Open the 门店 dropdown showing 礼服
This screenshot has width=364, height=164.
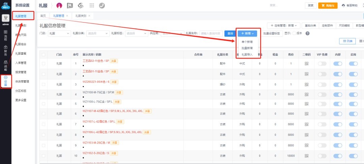click(59, 34)
